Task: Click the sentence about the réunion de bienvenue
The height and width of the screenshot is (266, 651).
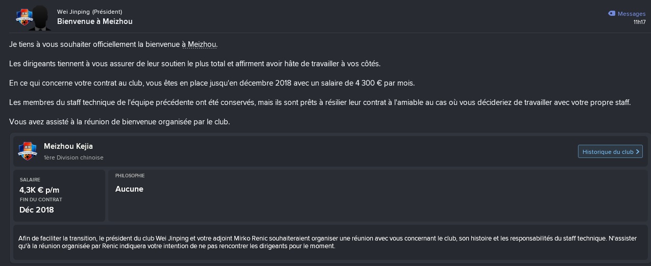Action: coord(119,122)
